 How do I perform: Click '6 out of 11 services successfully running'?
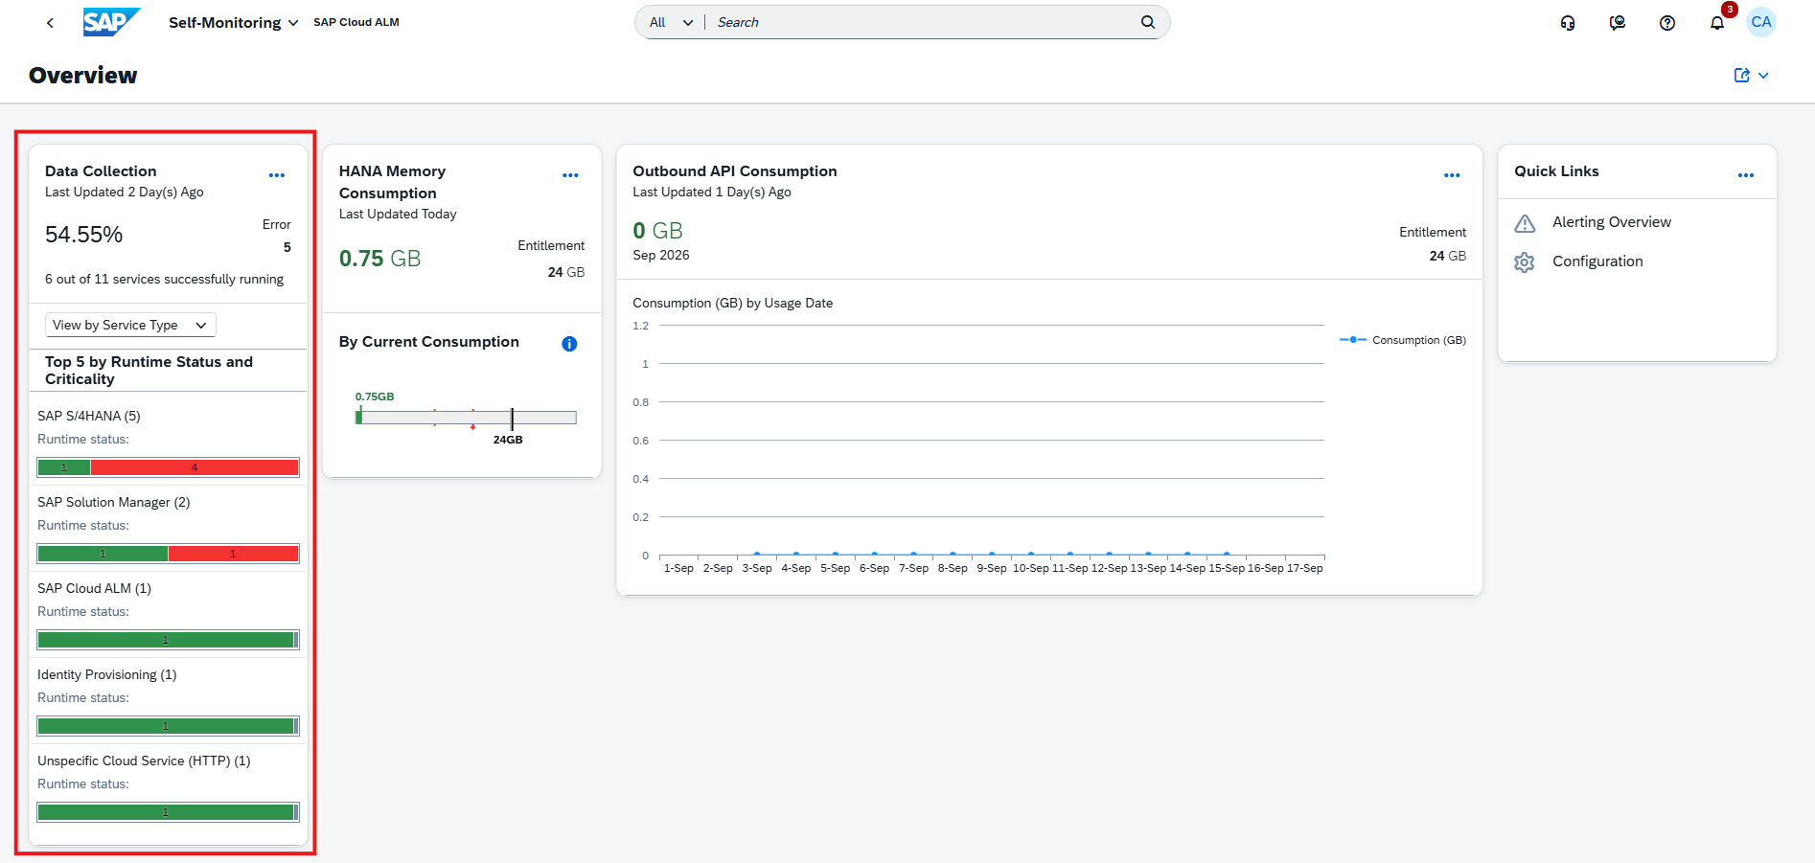[164, 279]
